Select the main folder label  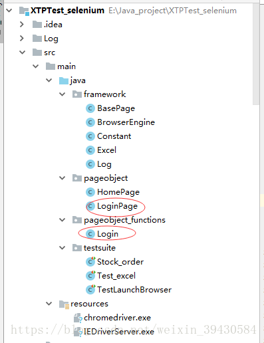(66, 66)
